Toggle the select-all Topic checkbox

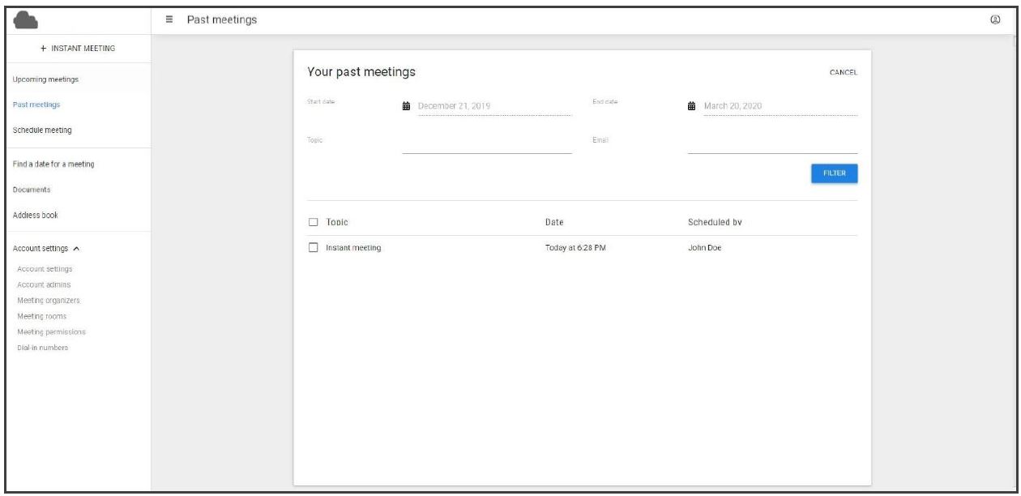pyautogui.click(x=313, y=222)
